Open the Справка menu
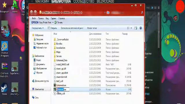185x104 pixels. click(62, 18)
